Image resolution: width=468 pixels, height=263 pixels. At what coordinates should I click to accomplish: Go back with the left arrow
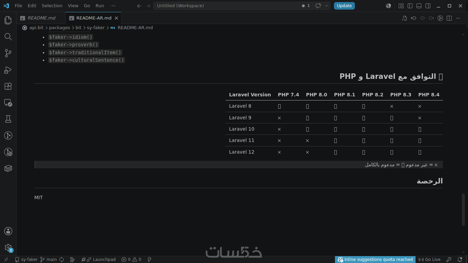(x=139, y=6)
